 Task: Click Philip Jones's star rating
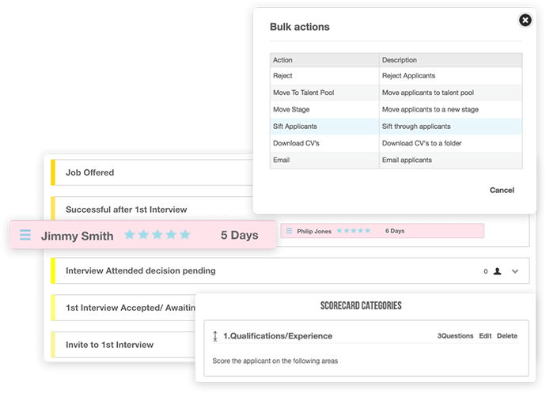click(354, 231)
